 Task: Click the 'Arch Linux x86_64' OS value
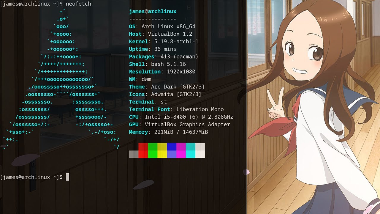pos(168,26)
